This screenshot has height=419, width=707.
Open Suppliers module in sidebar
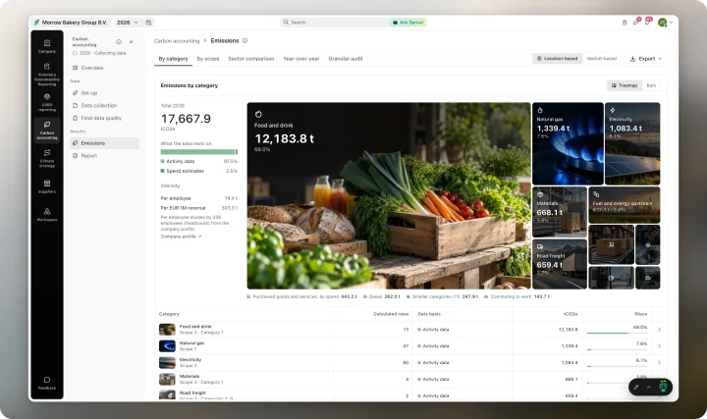pyautogui.click(x=47, y=186)
